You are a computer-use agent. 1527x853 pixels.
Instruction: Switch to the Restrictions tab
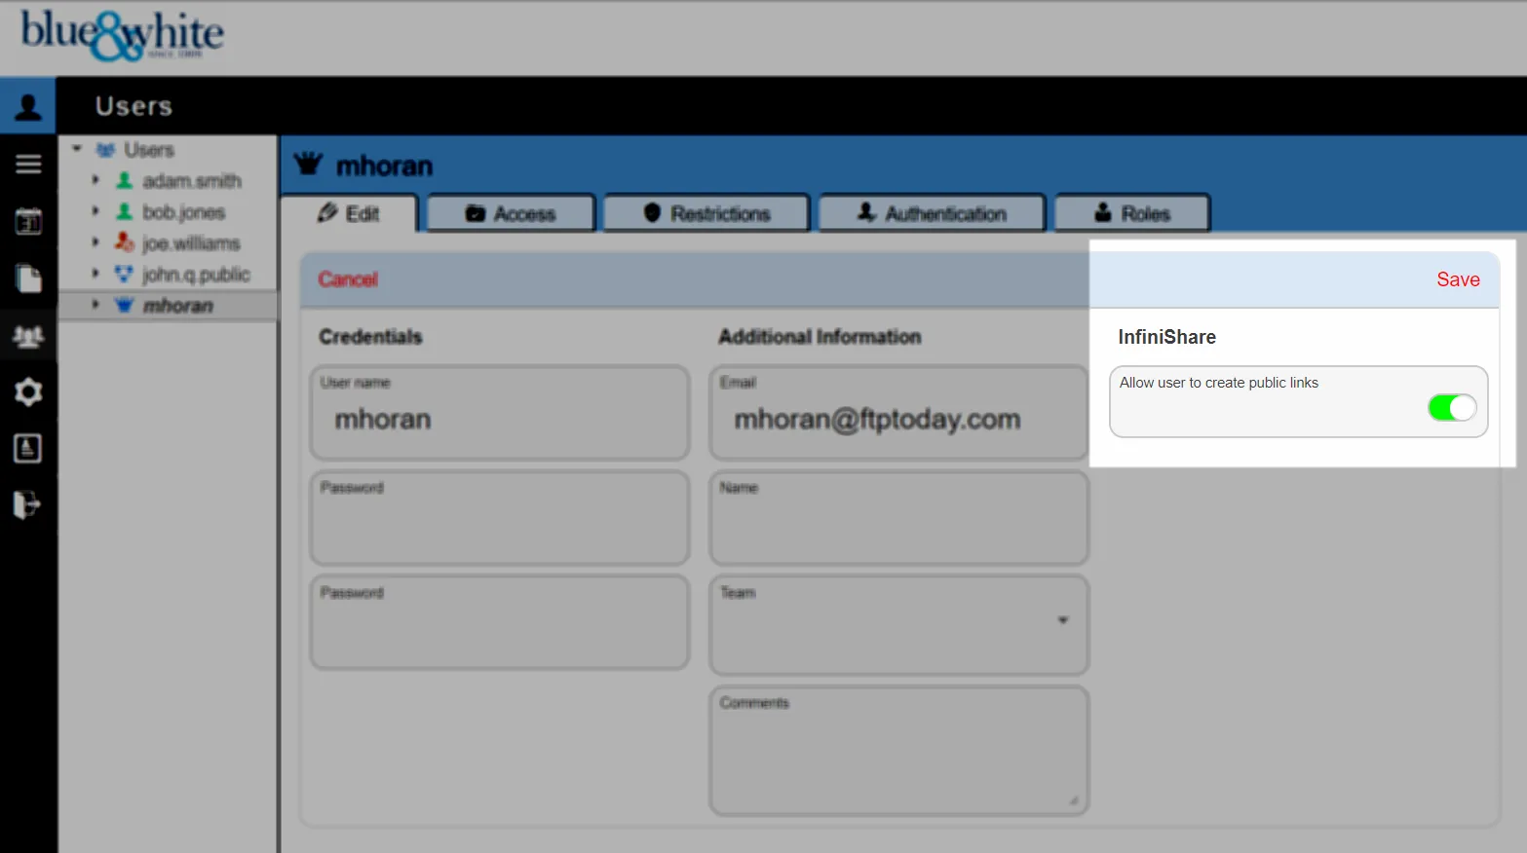[x=706, y=213]
